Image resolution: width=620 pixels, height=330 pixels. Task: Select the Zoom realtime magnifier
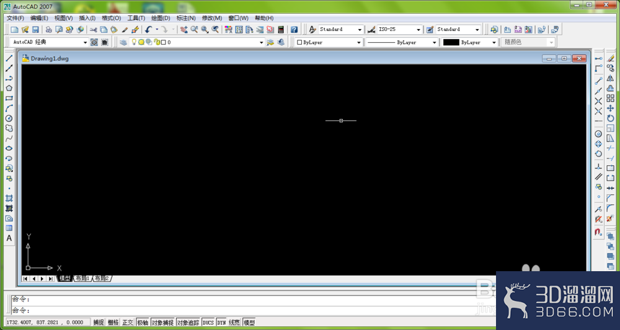pyautogui.click(x=194, y=30)
